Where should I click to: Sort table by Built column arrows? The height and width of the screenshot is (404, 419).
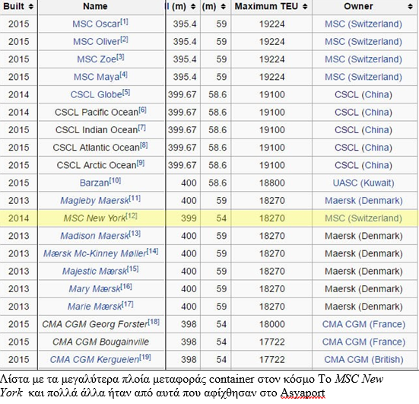tap(31, 6)
